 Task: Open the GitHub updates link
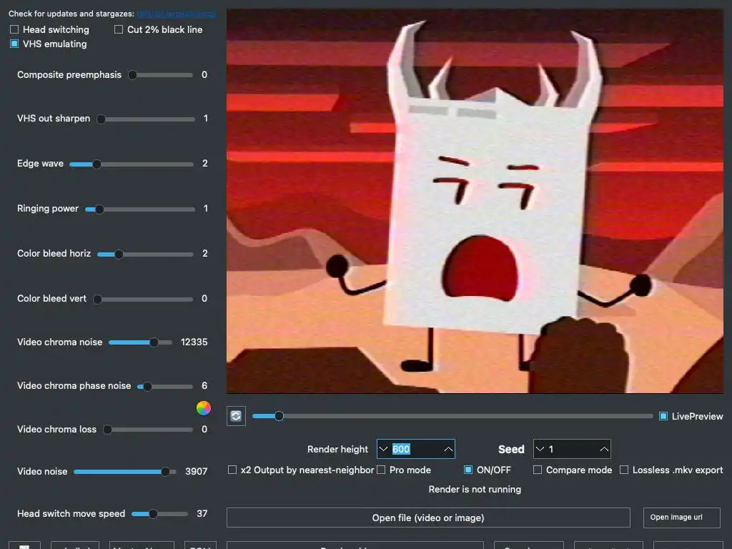177,14
